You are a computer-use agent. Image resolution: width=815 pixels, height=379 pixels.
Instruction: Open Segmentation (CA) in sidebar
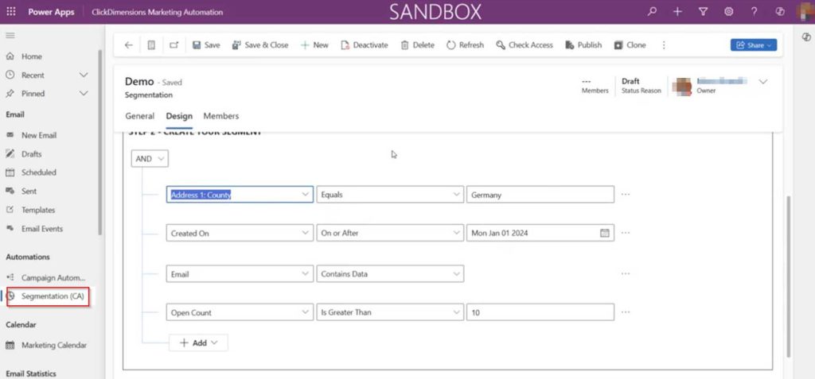[x=48, y=296]
